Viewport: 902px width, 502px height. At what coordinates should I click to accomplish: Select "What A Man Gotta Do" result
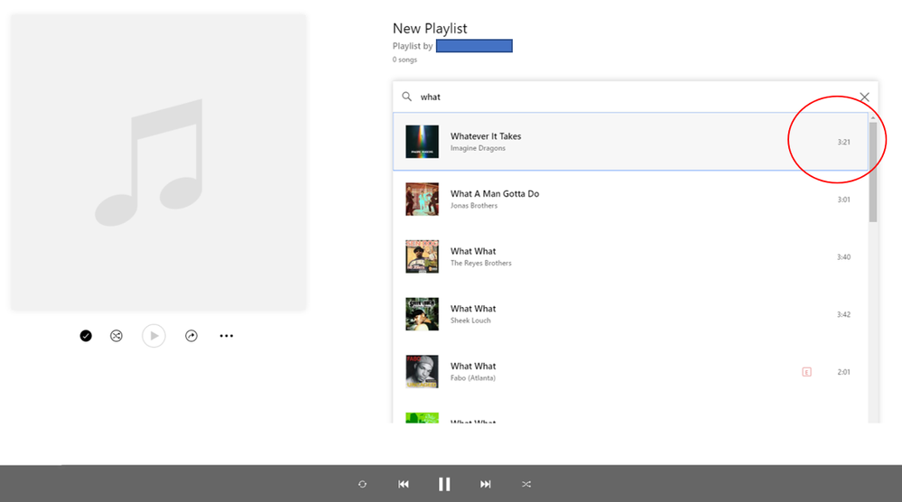495,199
